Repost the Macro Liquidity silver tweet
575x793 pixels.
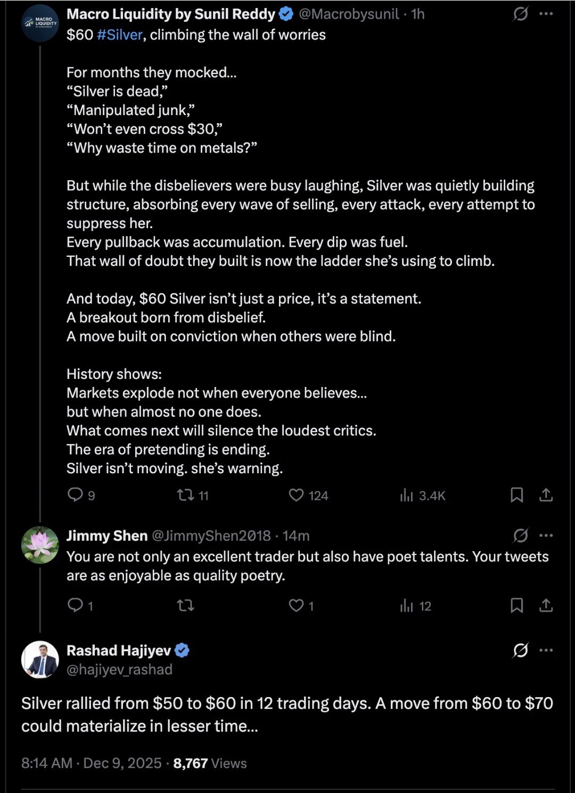186,495
